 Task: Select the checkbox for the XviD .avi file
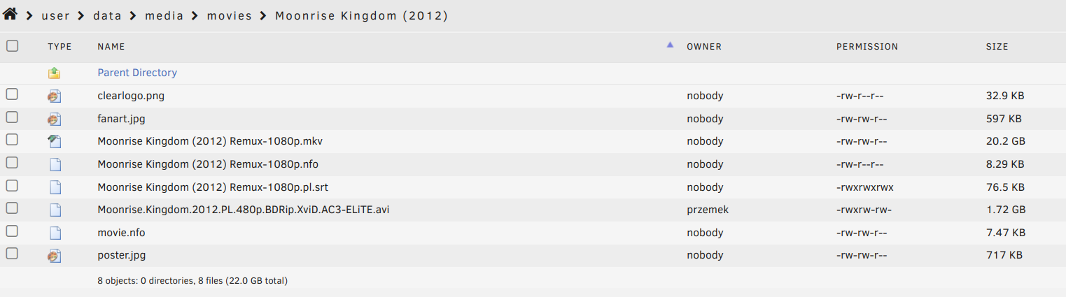point(12,209)
